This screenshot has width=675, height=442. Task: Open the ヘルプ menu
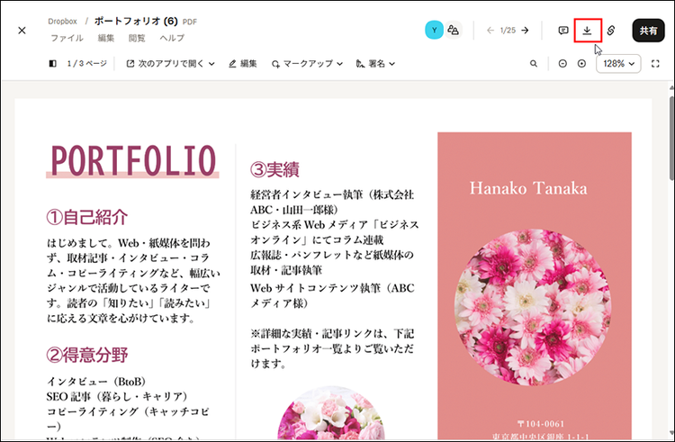point(172,38)
